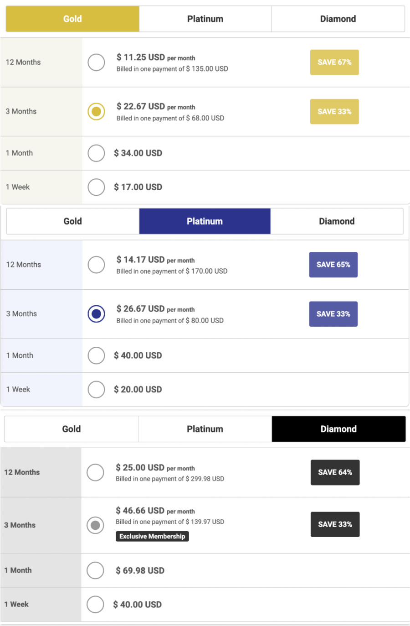Select Platinum 3 Months radio button
This screenshot has height=626, width=410.
(96, 314)
